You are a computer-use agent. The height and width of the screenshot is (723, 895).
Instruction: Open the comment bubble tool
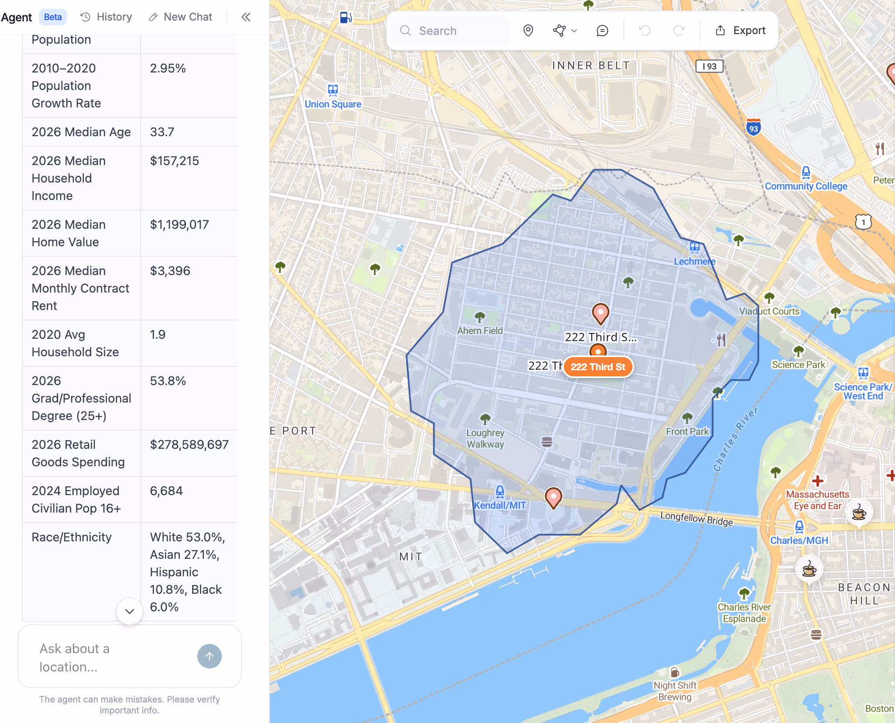(x=602, y=31)
